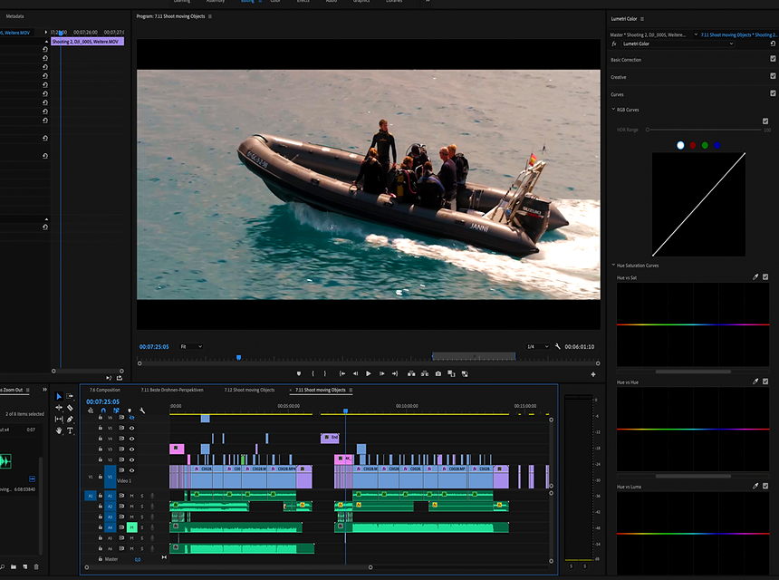Select the Slip tool

pos(59,419)
